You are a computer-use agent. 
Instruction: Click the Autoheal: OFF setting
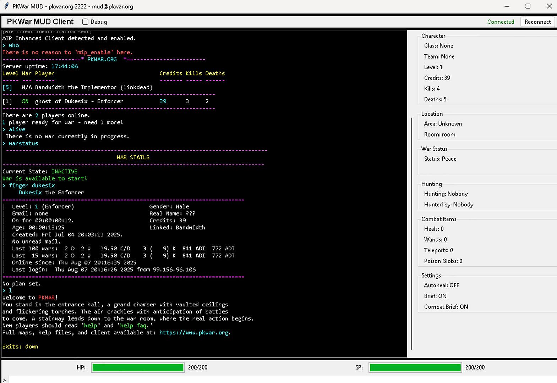(441, 285)
